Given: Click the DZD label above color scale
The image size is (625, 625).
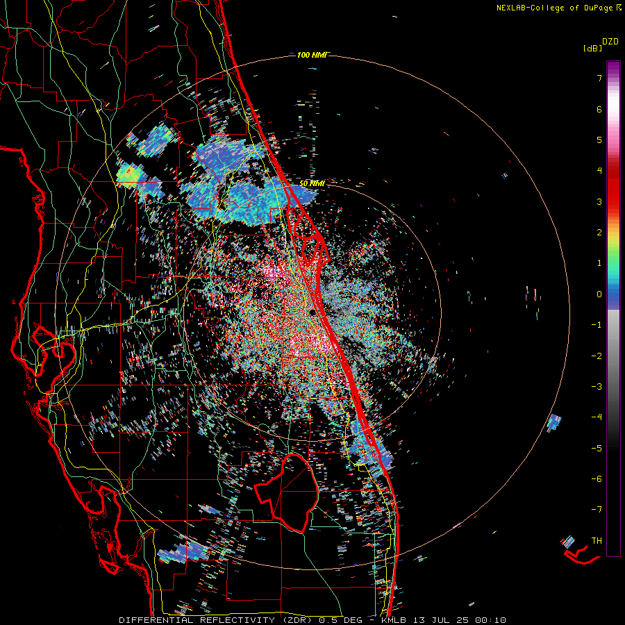Looking at the screenshot, I should point(610,42).
